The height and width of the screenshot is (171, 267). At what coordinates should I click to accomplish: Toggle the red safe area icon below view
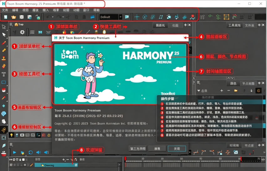click(x=44, y=135)
